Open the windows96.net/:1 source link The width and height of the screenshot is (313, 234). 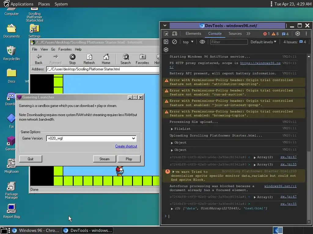pyautogui.click(x=280, y=186)
